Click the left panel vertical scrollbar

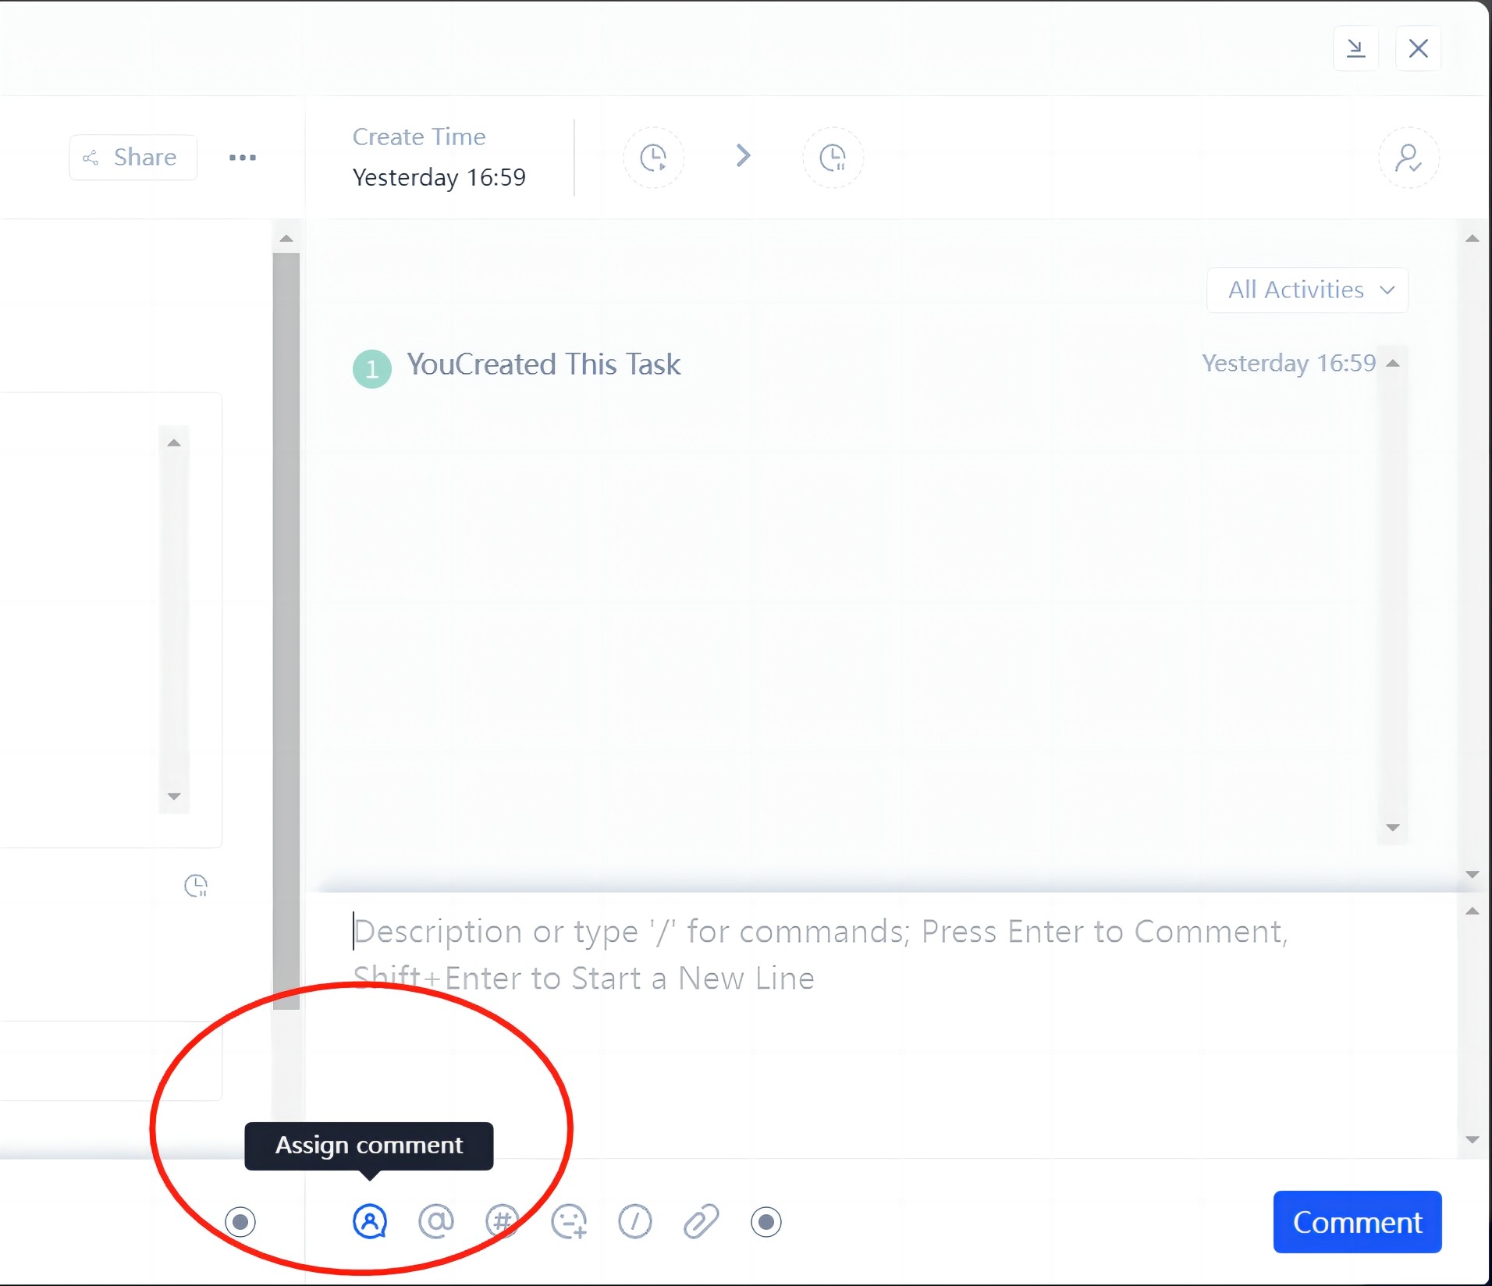click(286, 624)
